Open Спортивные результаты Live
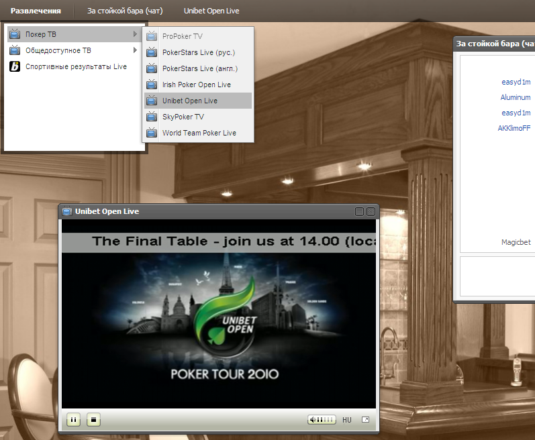Viewport: 535px width, 440px height. pos(74,66)
